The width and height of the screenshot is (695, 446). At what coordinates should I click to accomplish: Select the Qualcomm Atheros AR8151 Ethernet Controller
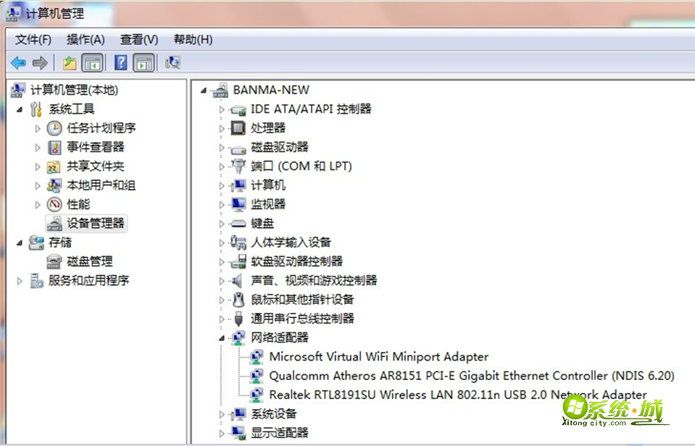click(471, 376)
